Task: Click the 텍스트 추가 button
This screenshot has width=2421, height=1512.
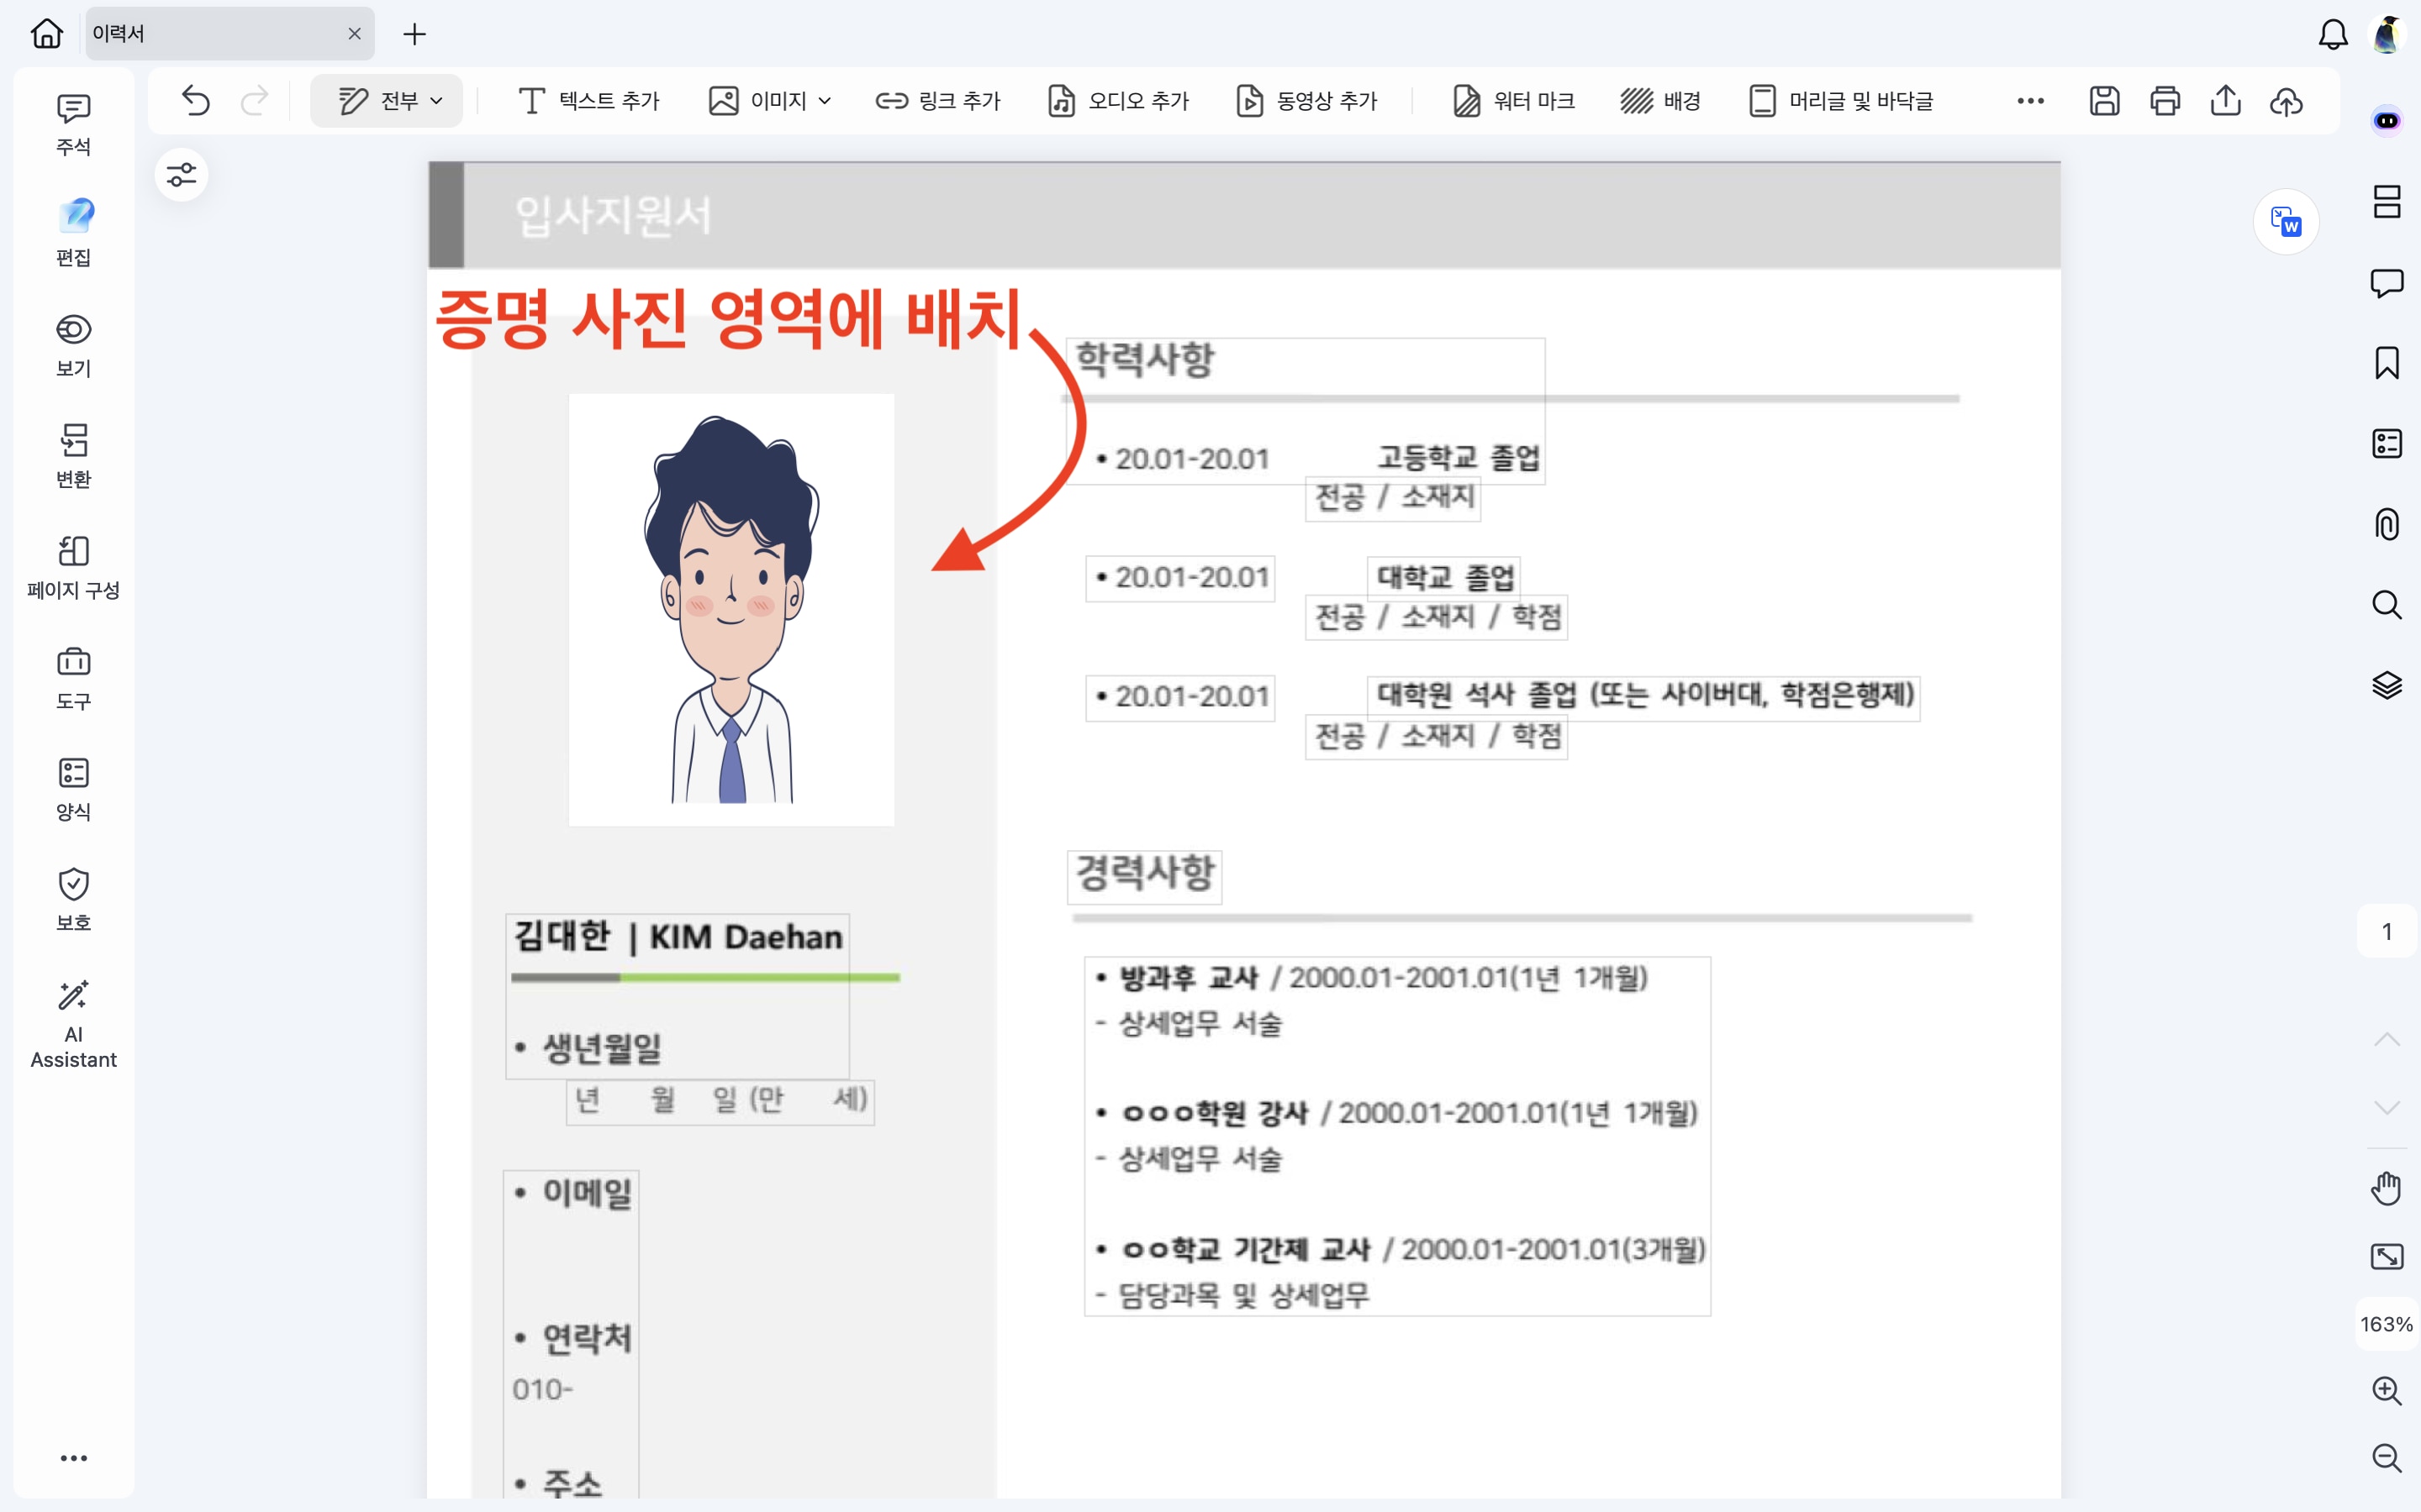Action: coord(589,101)
